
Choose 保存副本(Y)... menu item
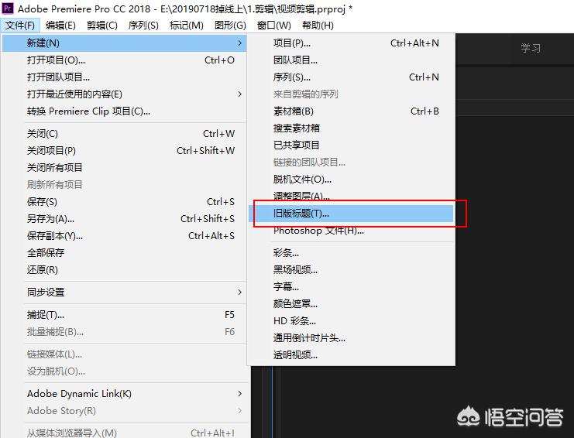point(125,236)
